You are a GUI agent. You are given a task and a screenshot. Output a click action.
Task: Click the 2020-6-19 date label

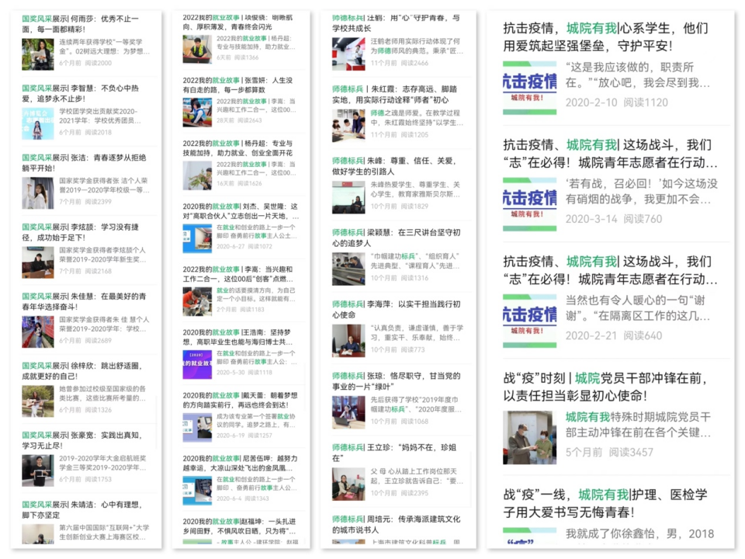[x=230, y=435]
